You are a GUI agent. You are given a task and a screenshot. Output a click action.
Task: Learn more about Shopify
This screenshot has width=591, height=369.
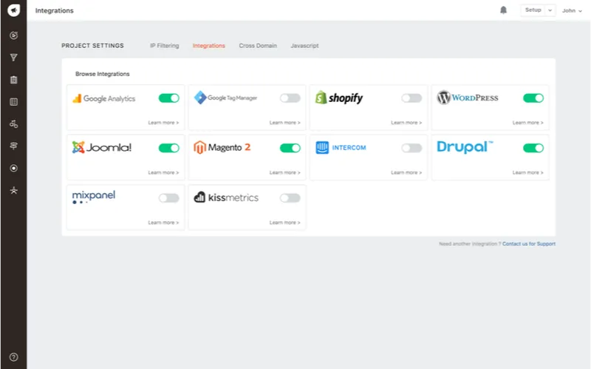[x=406, y=123]
